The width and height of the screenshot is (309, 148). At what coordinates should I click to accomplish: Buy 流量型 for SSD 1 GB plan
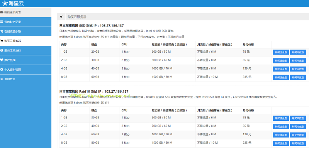point(281,52)
